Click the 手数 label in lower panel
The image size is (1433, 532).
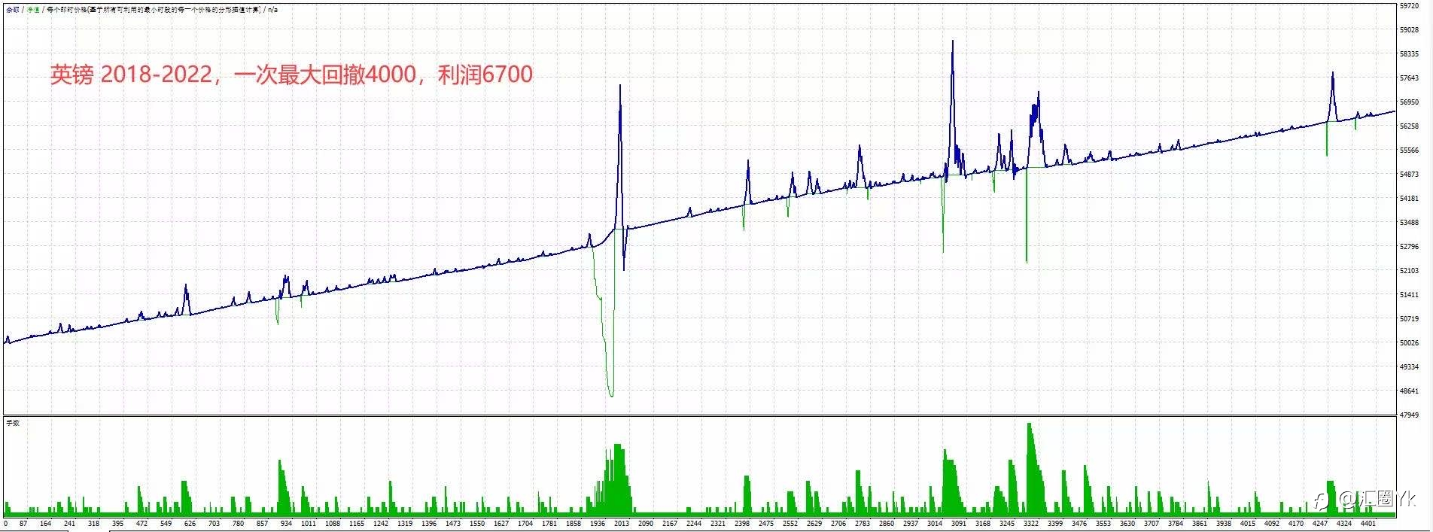13,423
